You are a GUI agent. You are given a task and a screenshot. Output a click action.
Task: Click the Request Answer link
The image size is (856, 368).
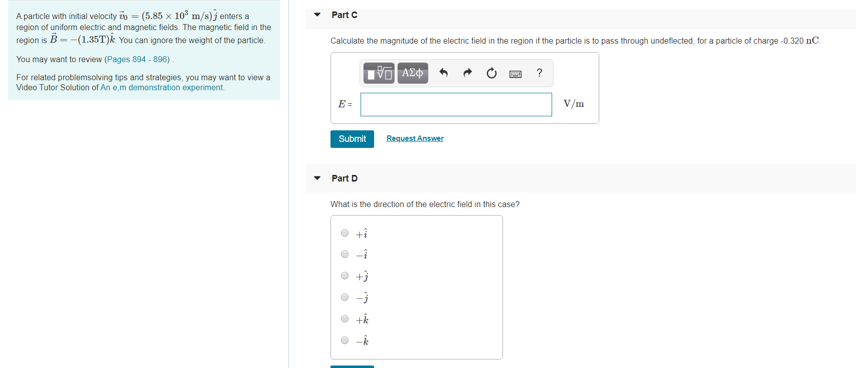(x=415, y=138)
